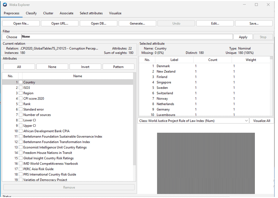Click the Weight column header
The width and height of the screenshot is (278, 198).
[251, 60]
